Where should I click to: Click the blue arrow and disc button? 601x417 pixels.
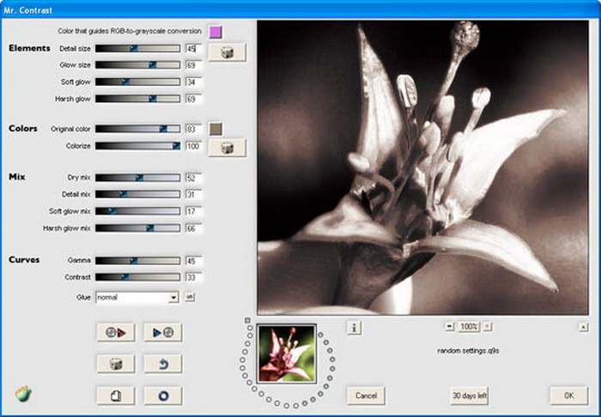click(163, 332)
